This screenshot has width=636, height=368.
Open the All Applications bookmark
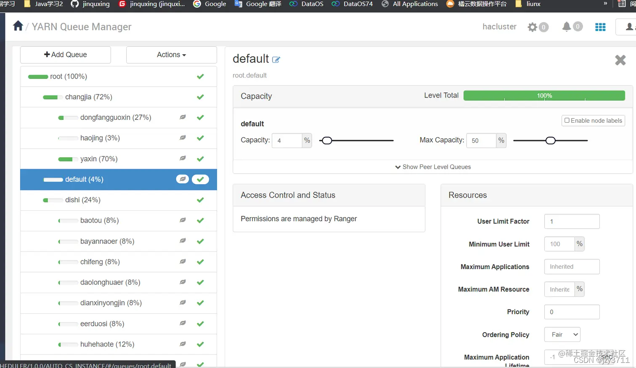tap(410, 4)
